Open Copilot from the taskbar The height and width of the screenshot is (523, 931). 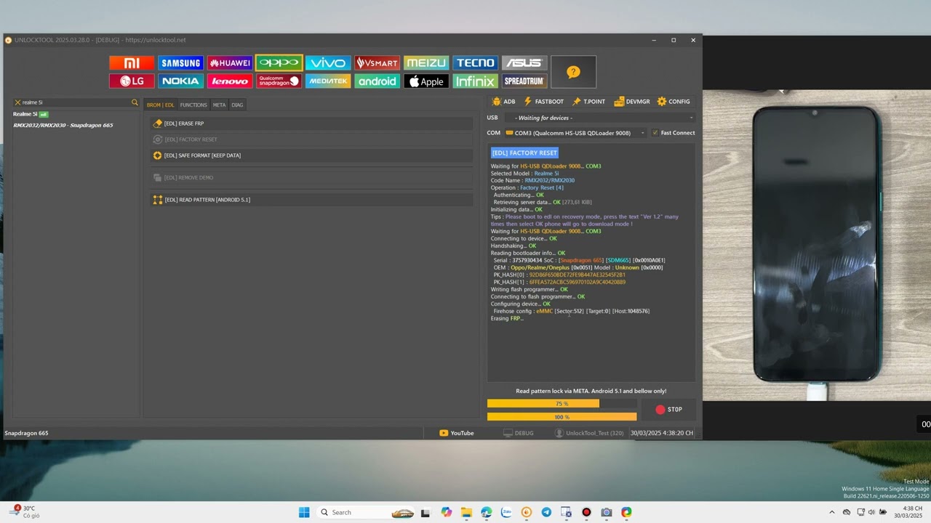(446, 512)
